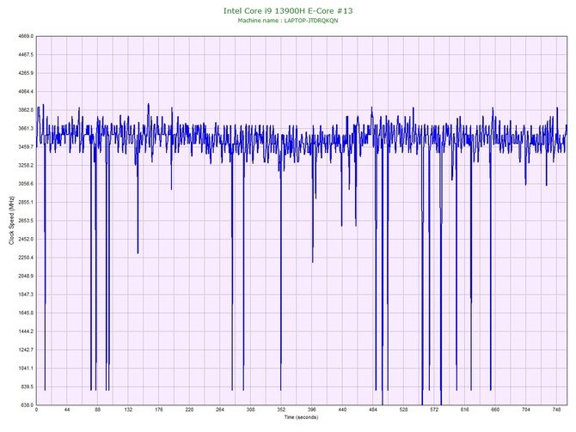Click the x-axis tick label 220

click(x=189, y=410)
